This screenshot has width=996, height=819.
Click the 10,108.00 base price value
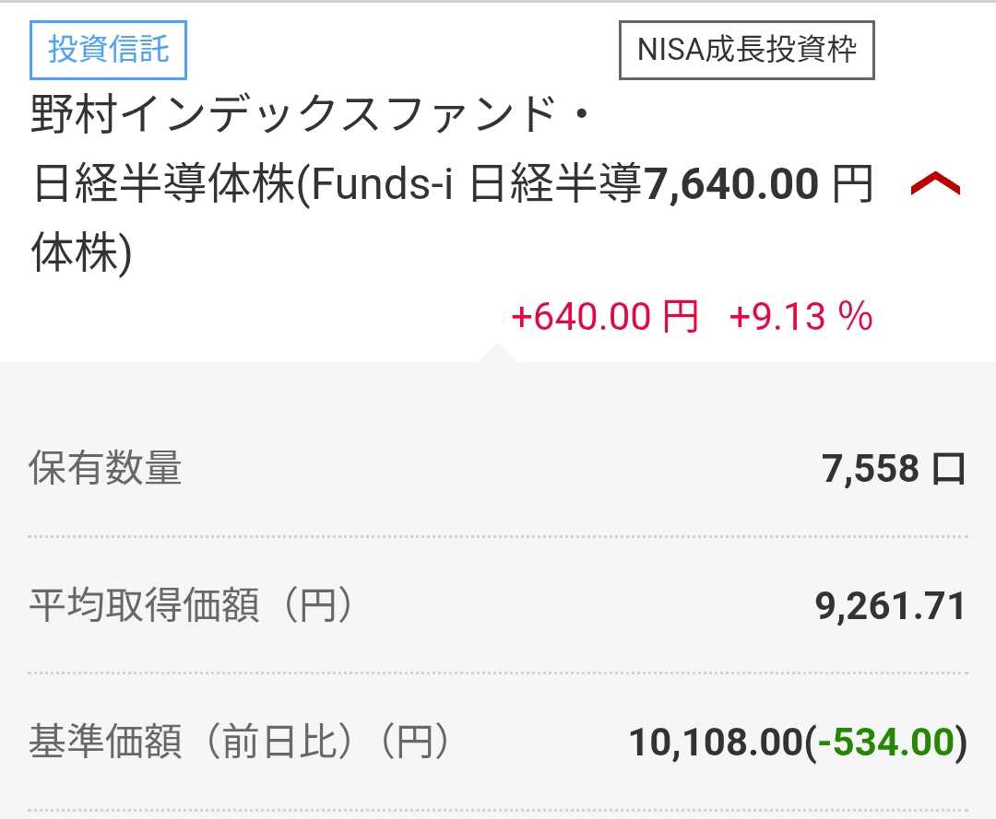tap(716, 743)
